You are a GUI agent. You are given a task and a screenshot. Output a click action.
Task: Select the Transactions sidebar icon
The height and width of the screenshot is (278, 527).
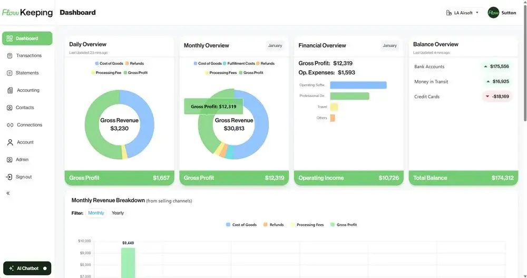[x=9, y=55]
